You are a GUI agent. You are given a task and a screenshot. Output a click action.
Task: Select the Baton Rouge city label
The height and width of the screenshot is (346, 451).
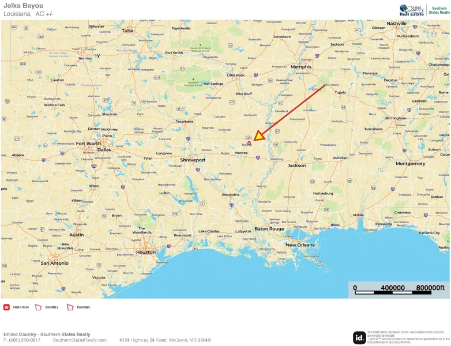coord(269,229)
